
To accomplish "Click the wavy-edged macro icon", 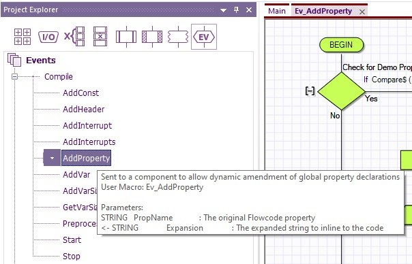I will 178,37.
